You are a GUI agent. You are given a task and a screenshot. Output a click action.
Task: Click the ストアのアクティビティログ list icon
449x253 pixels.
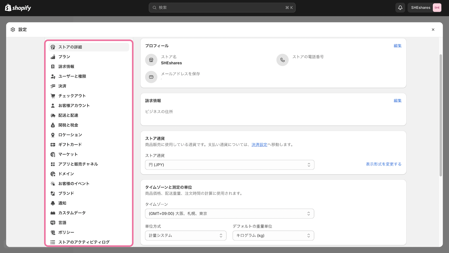pos(53,242)
